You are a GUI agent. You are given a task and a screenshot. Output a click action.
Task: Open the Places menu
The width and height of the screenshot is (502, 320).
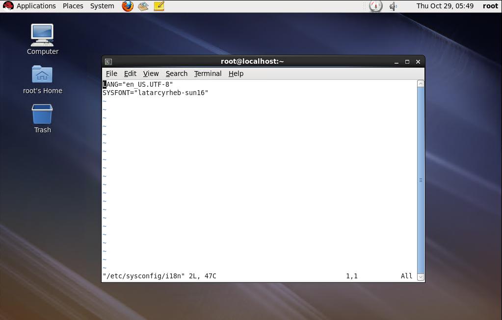tap(73, 6)
